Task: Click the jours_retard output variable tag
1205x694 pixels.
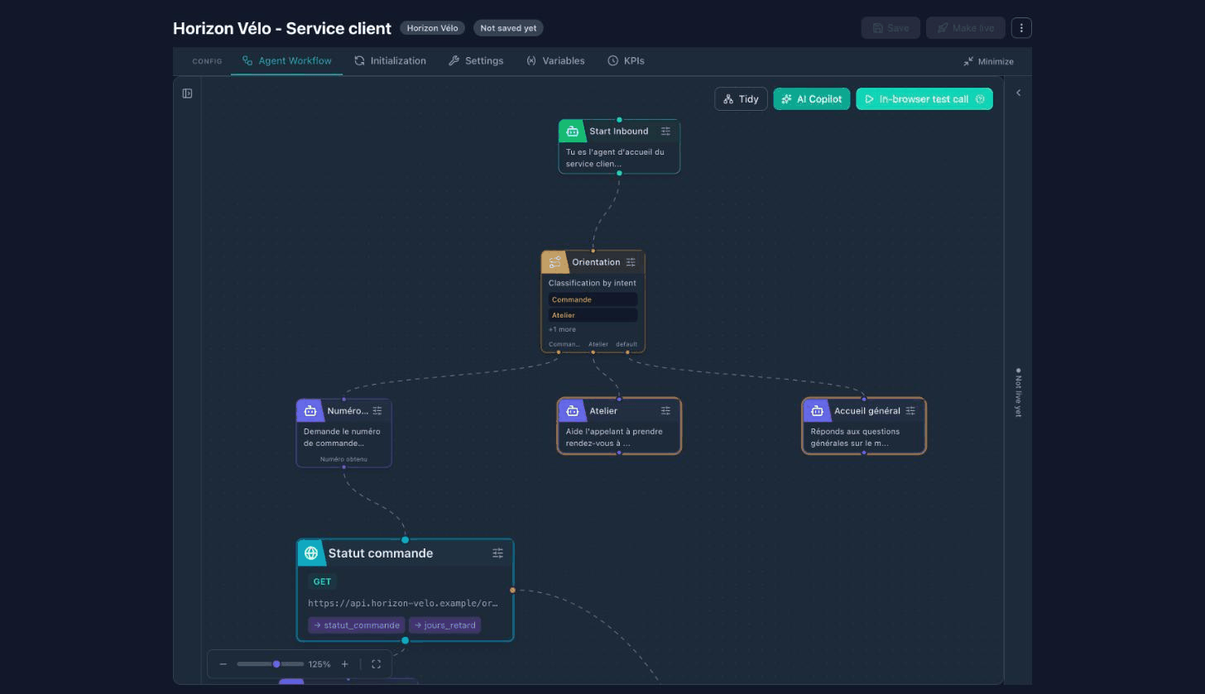Action: pyautogui.click(x=444, y=625)
